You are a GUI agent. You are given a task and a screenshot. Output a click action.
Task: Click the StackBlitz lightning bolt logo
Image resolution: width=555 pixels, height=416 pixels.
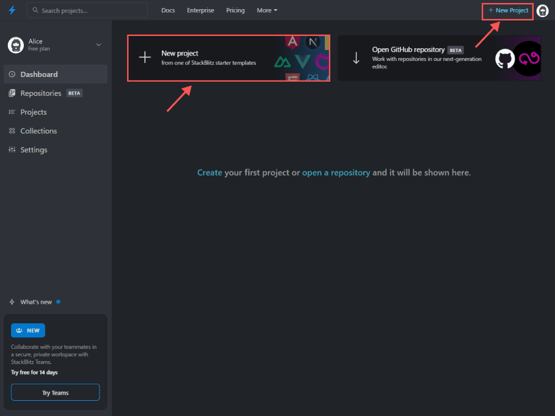(x=12, y=10)
